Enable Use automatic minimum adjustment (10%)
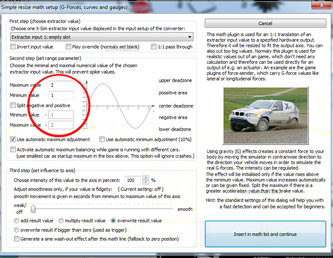Image resolution: width=333 pixels, height=258 pixels. [102, 139]
